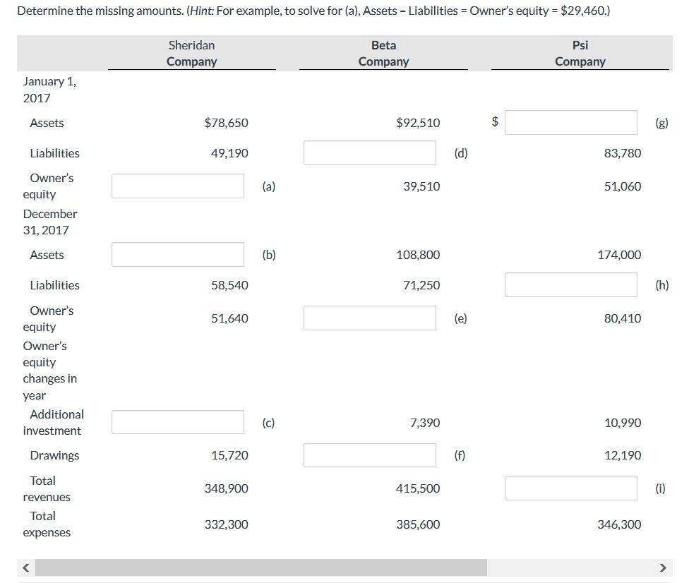Click Psi Company's Total revenues field (i)
Viewport: 689px width, 583px height.
click(x=570, y=488)
